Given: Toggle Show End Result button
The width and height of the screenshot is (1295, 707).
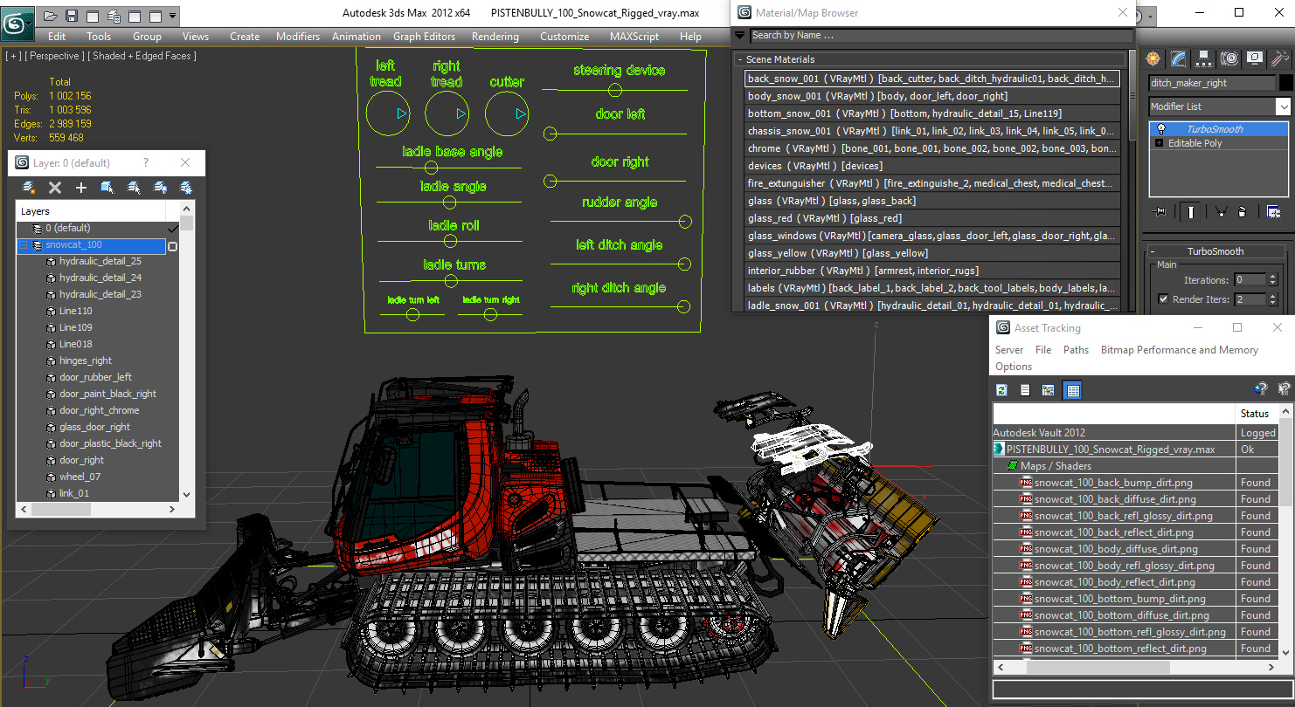Looking at the screenshot, I should point(1191,211).
